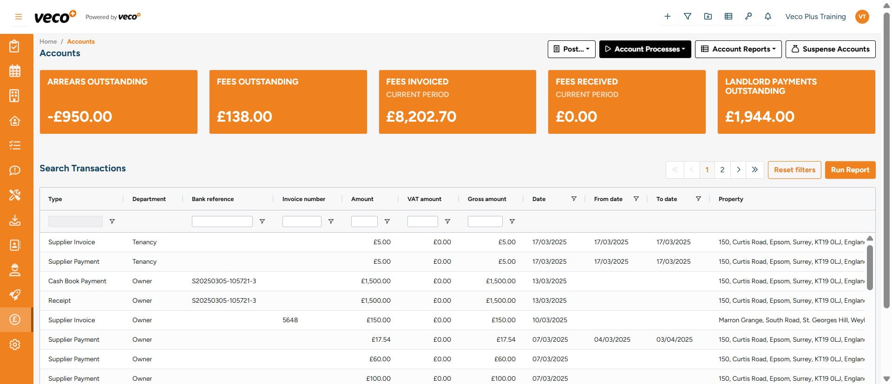
Task: Click the Home breadcrumb link
Action: (x=48, y=41)
